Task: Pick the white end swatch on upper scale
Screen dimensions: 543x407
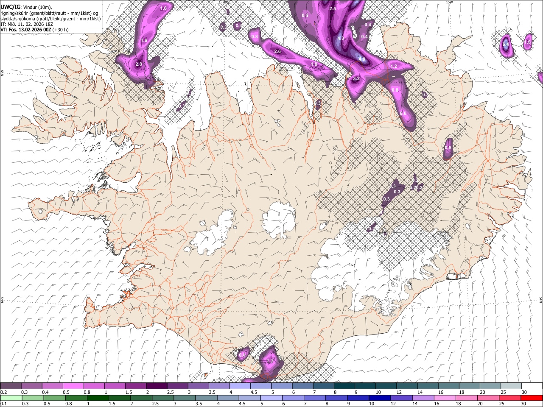Action: click(x=532, y=386)
